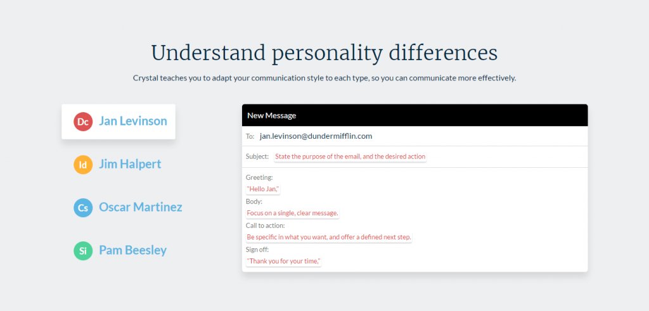Open Oscar Martinez personality tab
Screen dimensions: 649x311
tap(140, 207)
